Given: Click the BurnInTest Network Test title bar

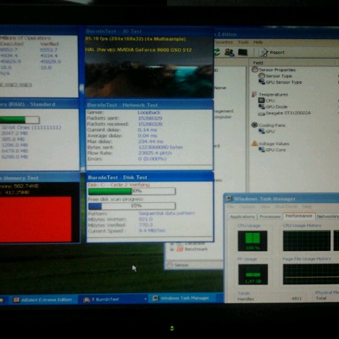Looking at the screenshot, I should pos(149,105).
